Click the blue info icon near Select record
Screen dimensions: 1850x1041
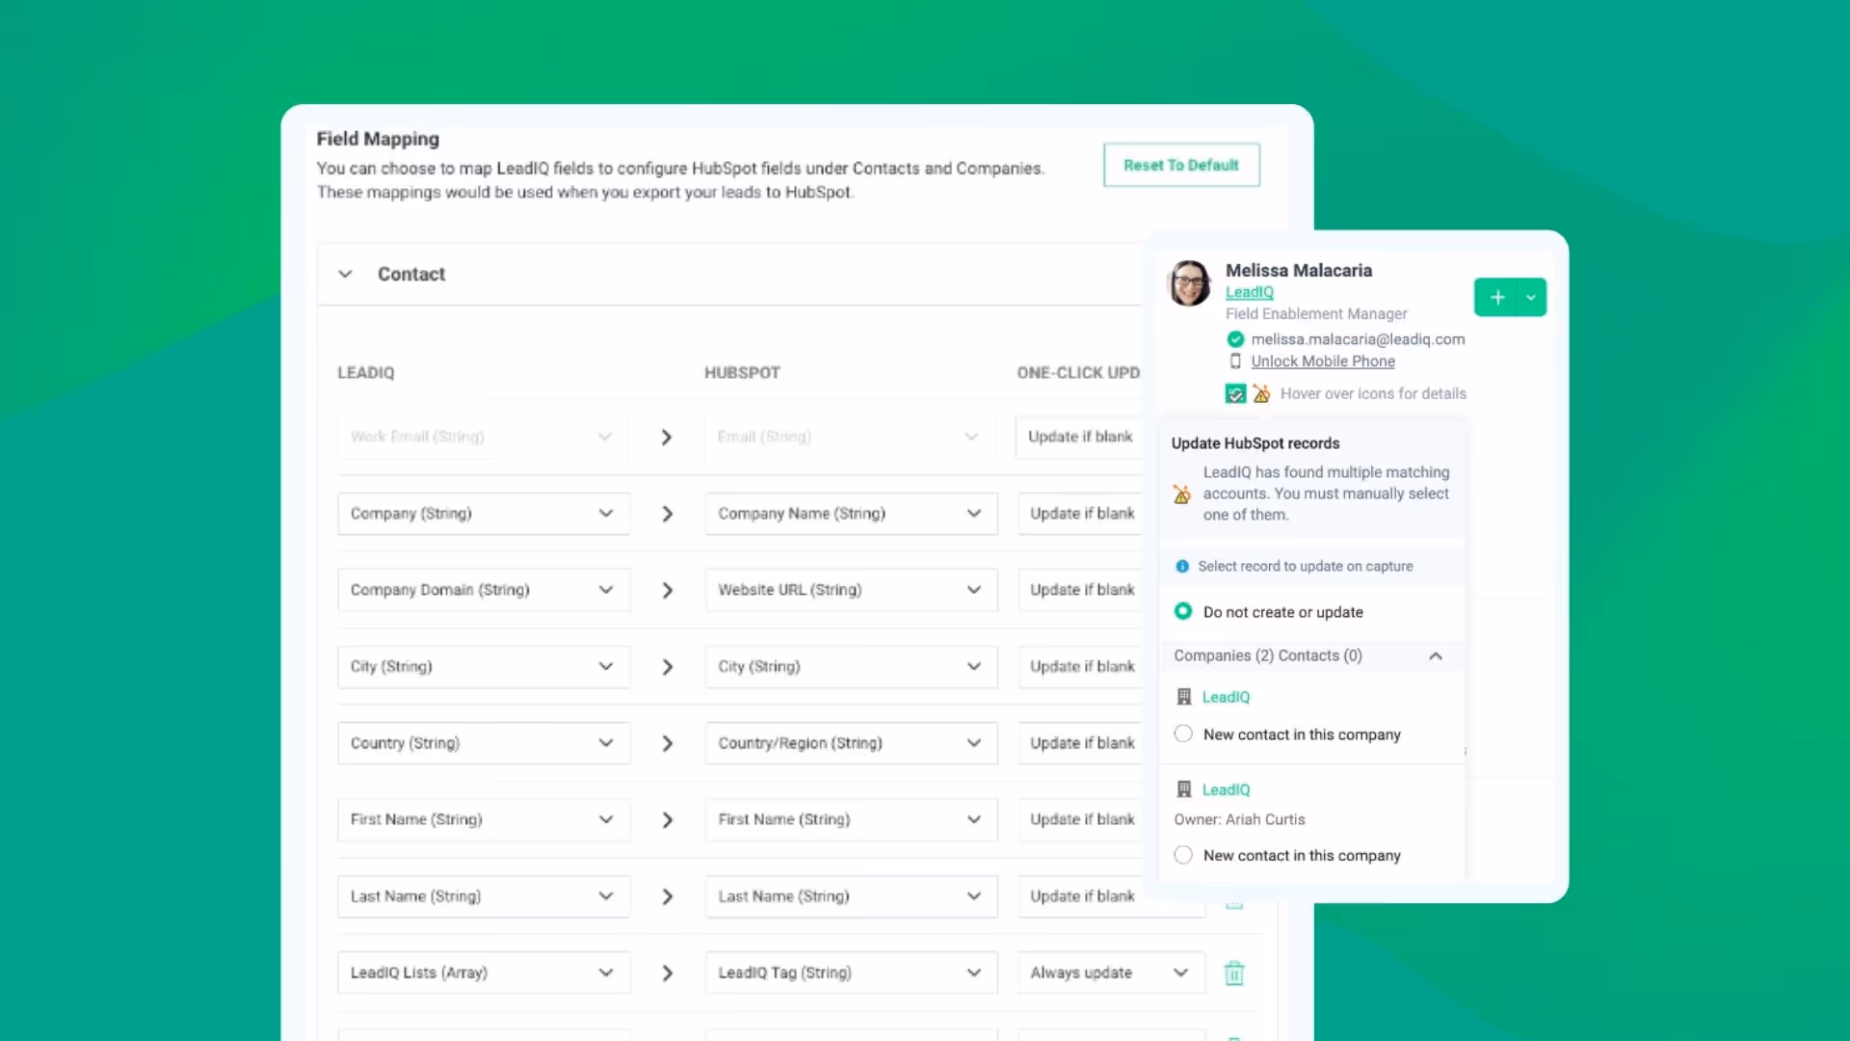[1182, 567]
